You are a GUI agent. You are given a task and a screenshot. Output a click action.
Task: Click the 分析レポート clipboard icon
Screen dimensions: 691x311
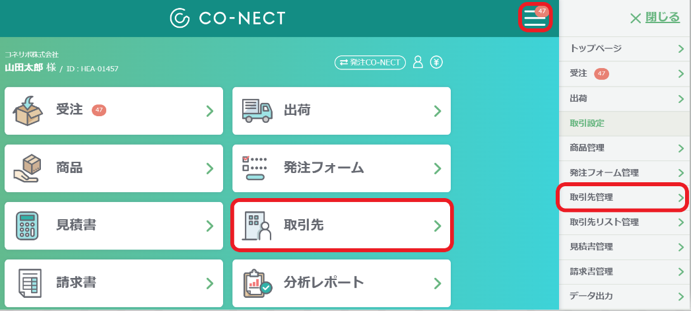pyautogui.click(x=257, y=283)
